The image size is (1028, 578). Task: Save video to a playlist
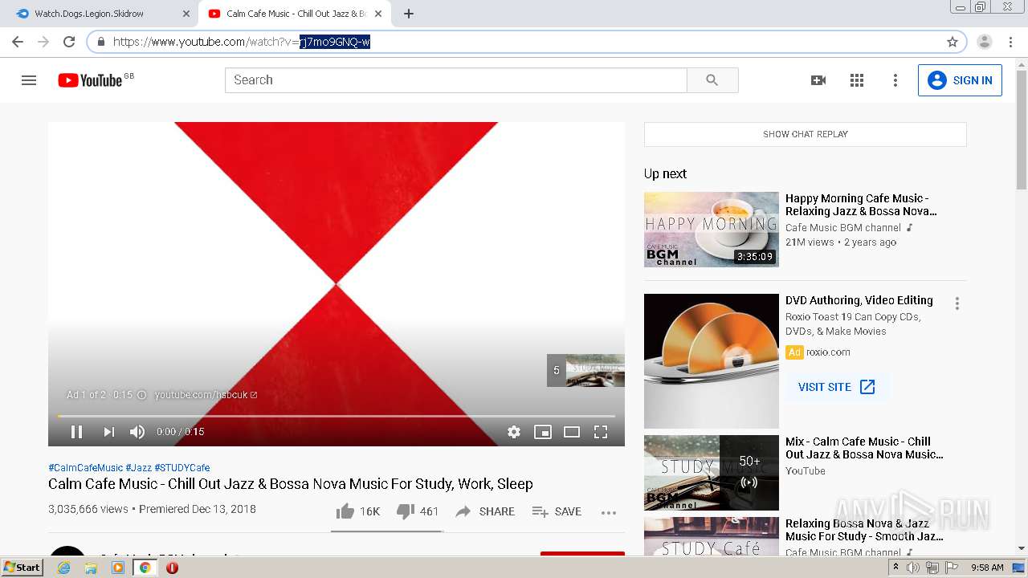pos(557,511)
